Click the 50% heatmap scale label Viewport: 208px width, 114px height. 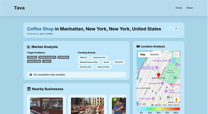158,113
